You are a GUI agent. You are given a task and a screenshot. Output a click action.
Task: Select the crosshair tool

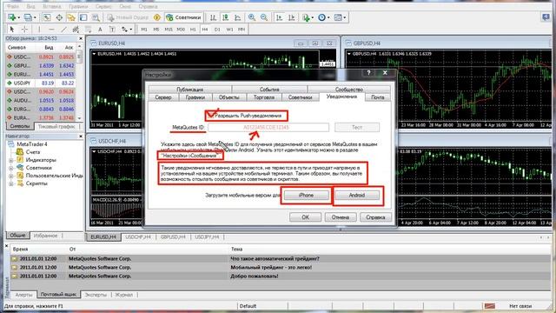24,29
